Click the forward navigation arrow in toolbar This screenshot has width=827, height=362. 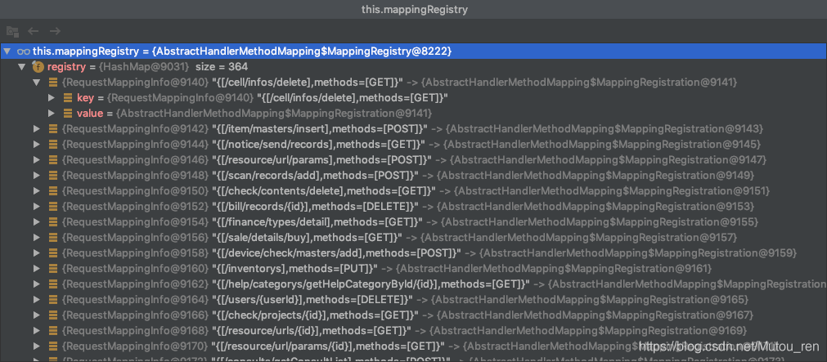(x=55, y=31)
